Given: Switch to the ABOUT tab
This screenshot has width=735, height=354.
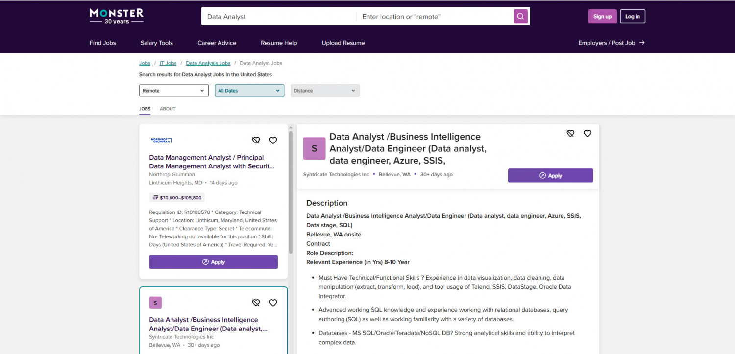Looking at the screenshot, I should pos(168,109).
